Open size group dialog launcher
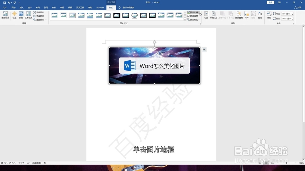 click(294, 24)
